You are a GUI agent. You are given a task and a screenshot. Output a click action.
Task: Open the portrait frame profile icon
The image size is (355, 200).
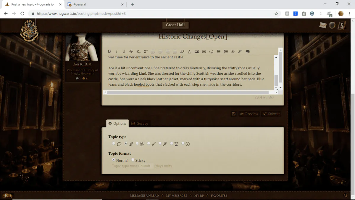click(342, 25)
